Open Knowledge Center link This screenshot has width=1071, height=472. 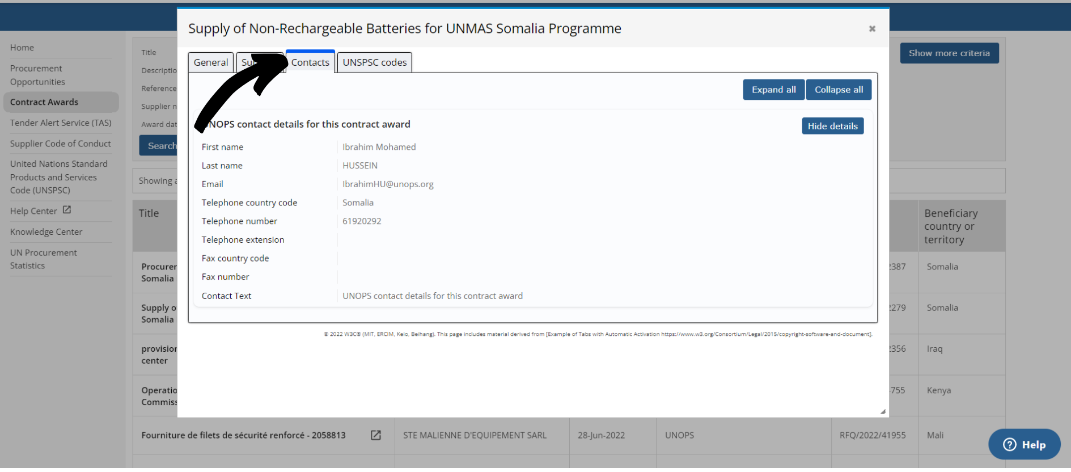46,232
